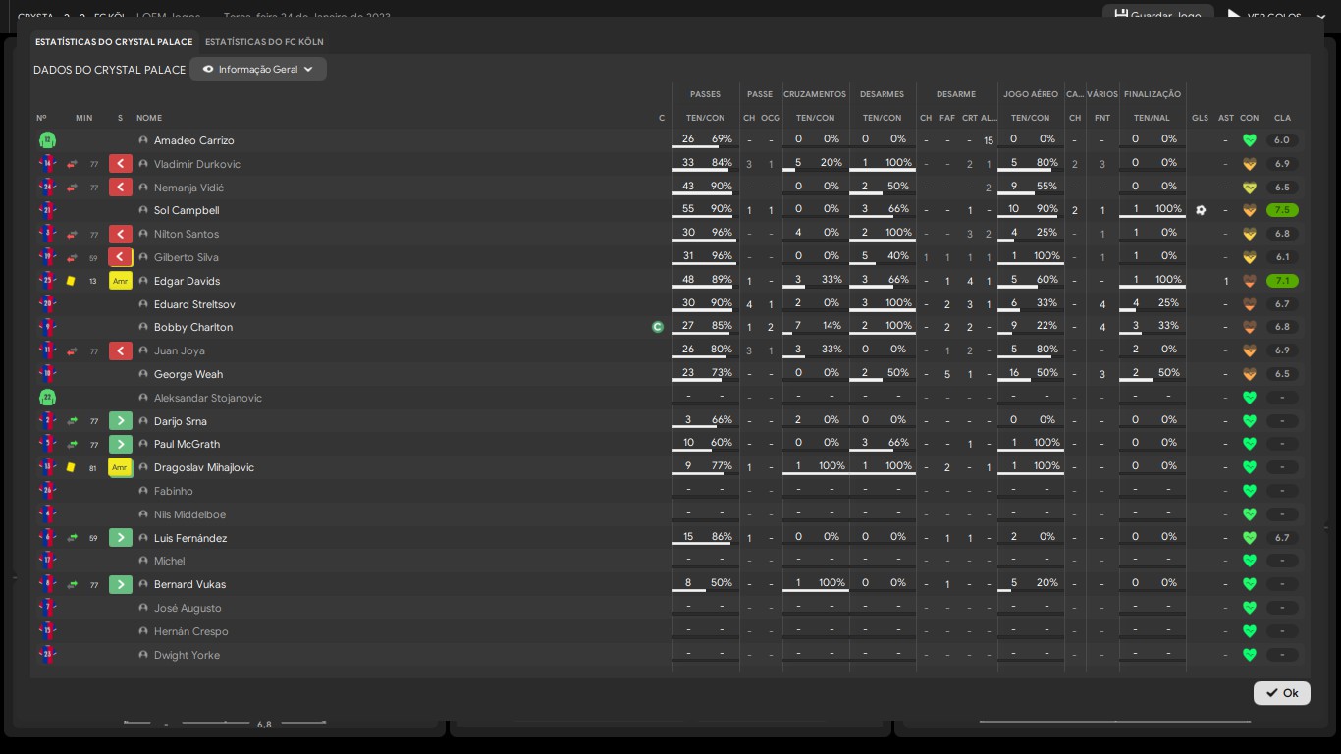Sort by the CON condition column header

1250,118
